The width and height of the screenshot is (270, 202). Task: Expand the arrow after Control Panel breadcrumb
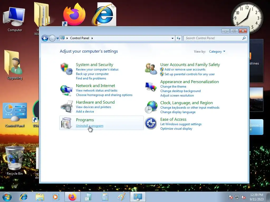pos(92,38)
